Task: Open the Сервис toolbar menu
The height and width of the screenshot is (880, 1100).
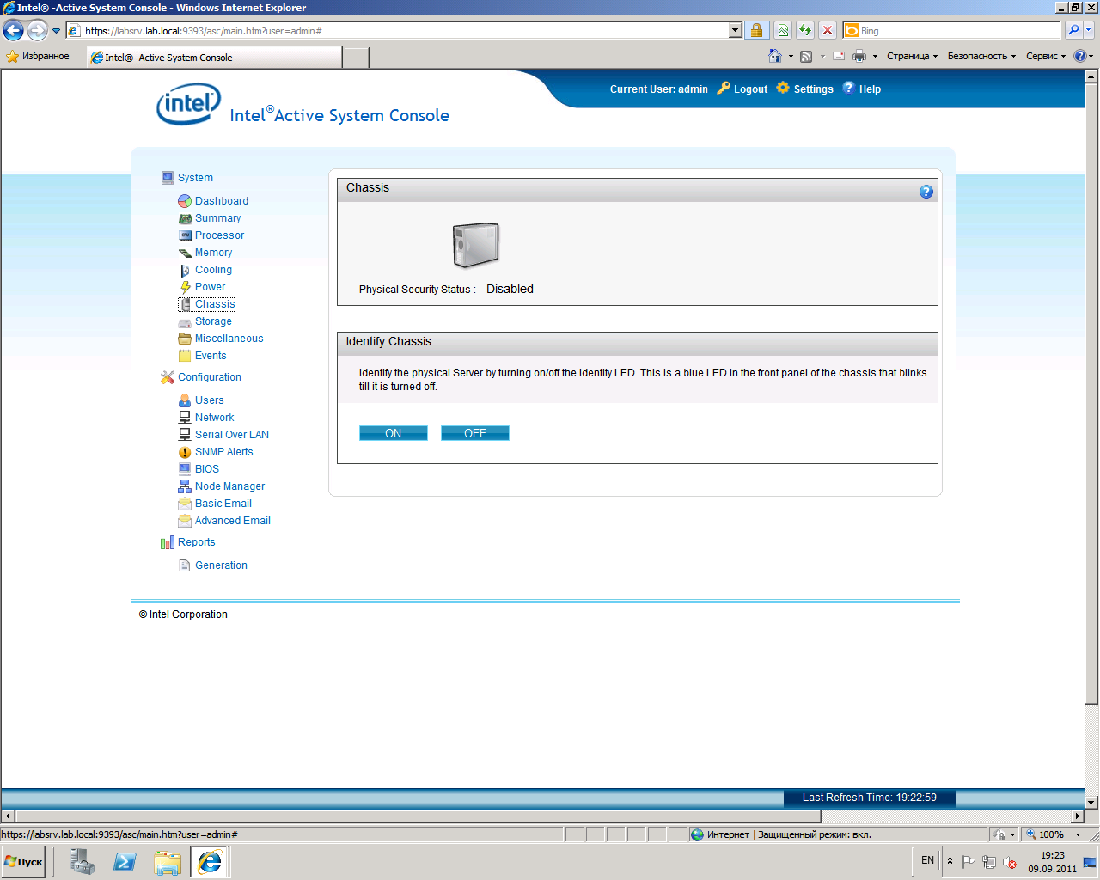Action: point(1045,57)
